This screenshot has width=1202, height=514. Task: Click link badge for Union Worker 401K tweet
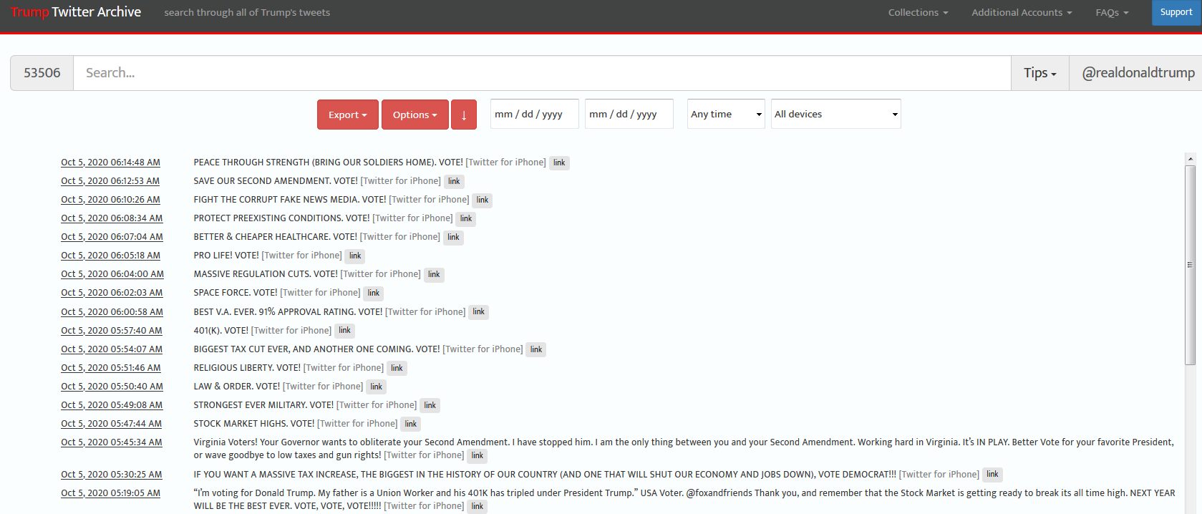(x=478, y=507)
